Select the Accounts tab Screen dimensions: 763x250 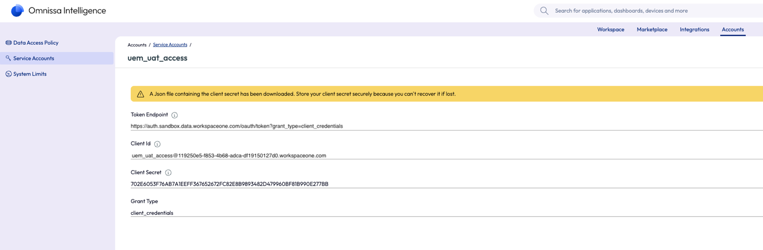[x=733, y=29]
